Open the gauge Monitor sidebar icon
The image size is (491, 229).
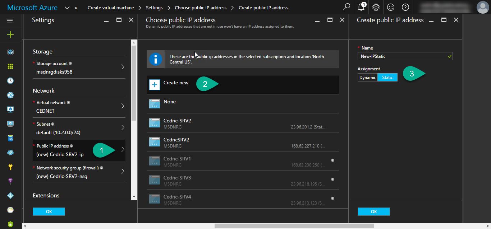[10, 210]
